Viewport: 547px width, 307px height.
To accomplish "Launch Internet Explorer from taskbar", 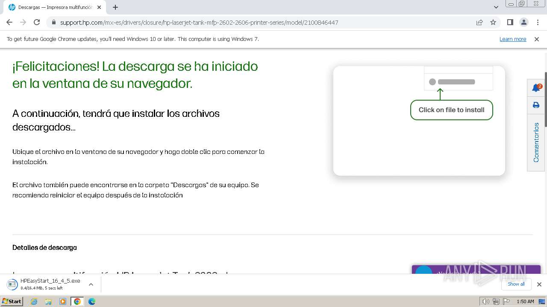I will [34, 301].
